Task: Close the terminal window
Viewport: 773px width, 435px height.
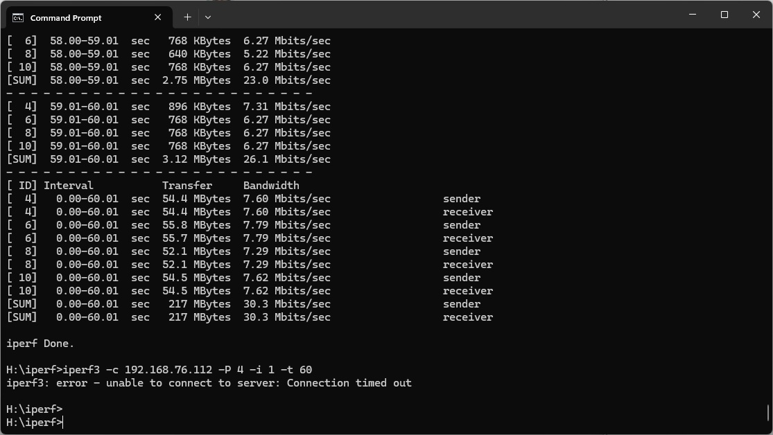Action: pos(756,15)
